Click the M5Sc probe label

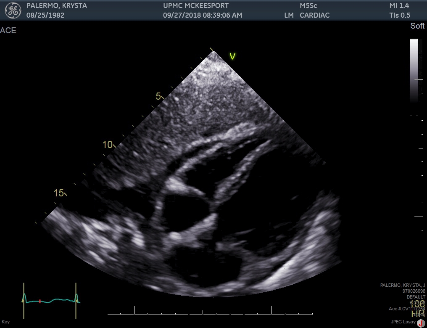coord(308,6)
